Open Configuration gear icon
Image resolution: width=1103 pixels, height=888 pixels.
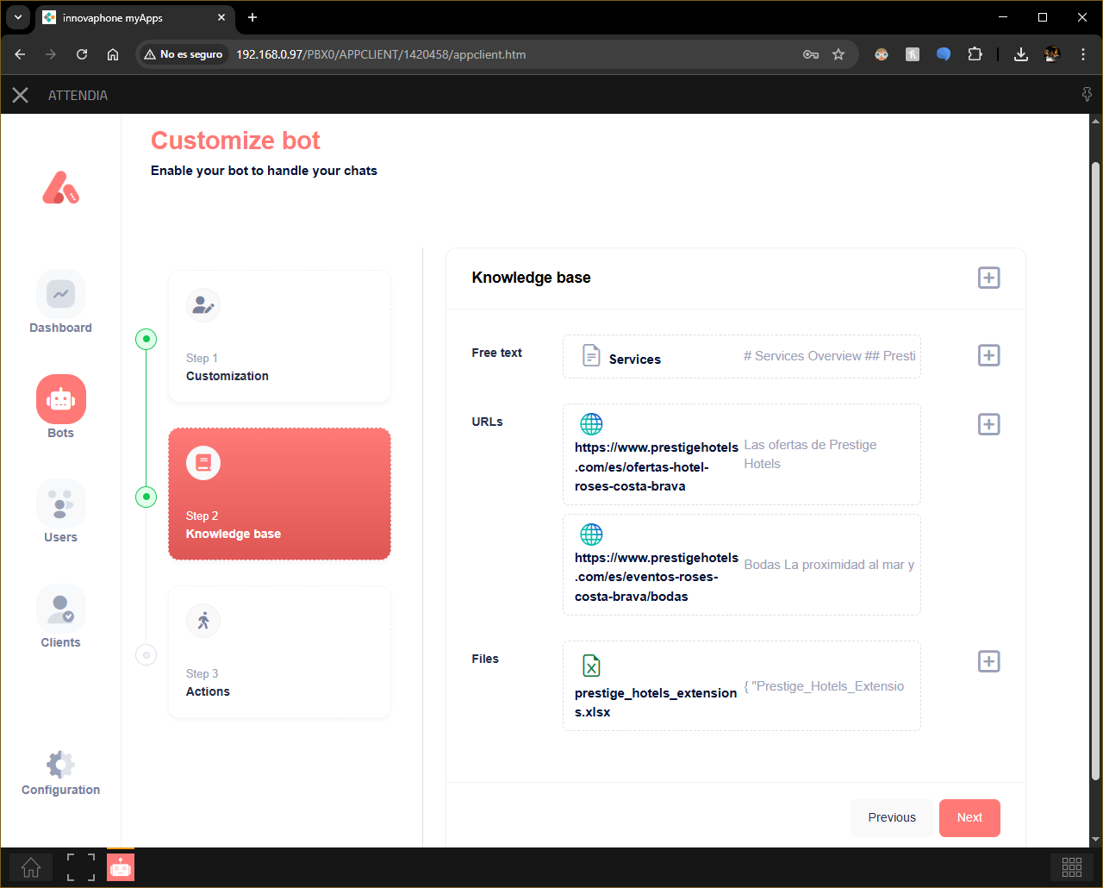60,764
